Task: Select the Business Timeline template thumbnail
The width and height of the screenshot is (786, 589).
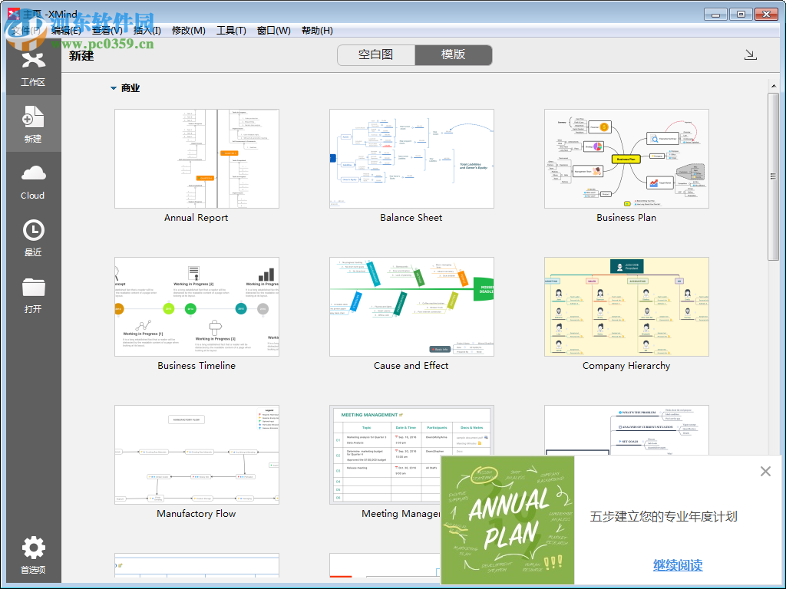Action: click(196, 307)
